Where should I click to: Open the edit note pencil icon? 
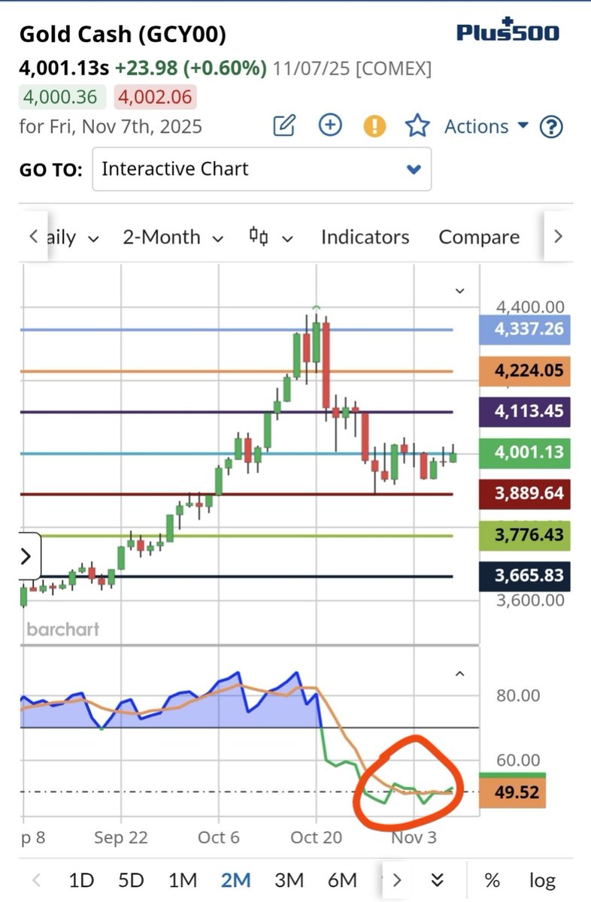283,126
